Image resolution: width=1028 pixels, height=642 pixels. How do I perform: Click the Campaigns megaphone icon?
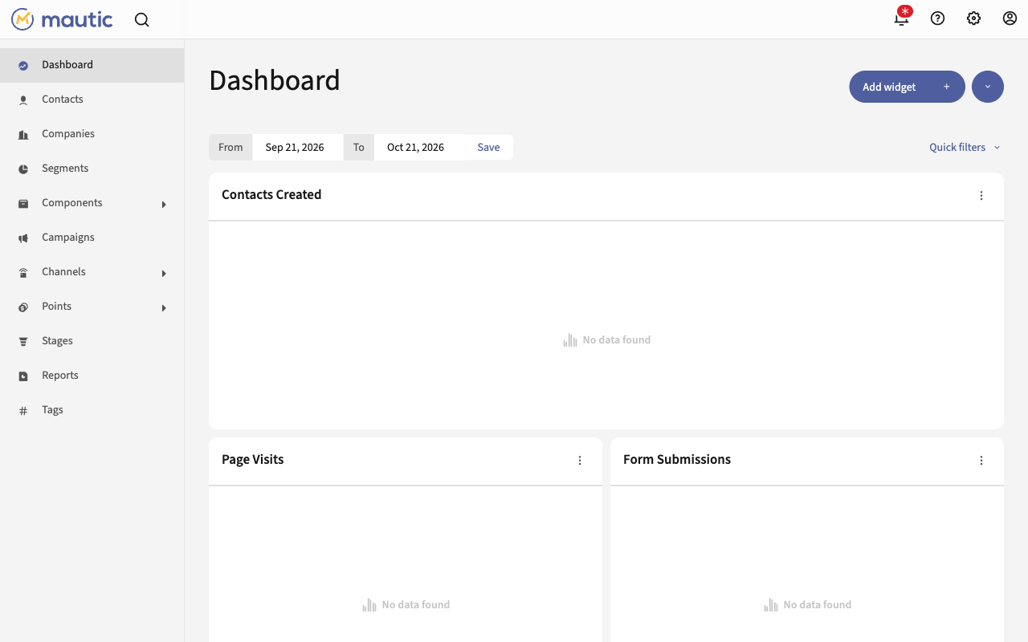[23, 238]
